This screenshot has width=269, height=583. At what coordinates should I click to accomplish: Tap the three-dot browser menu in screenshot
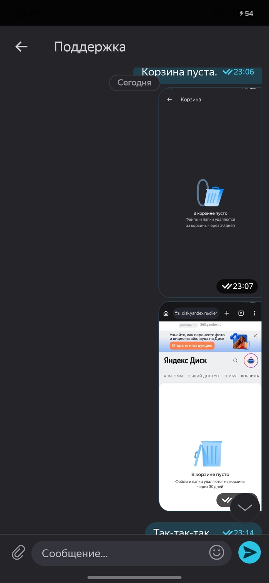coord(254,313)
